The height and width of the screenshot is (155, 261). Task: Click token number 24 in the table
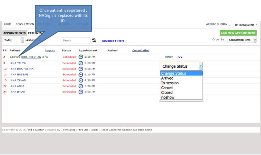[x=5, y=92]
